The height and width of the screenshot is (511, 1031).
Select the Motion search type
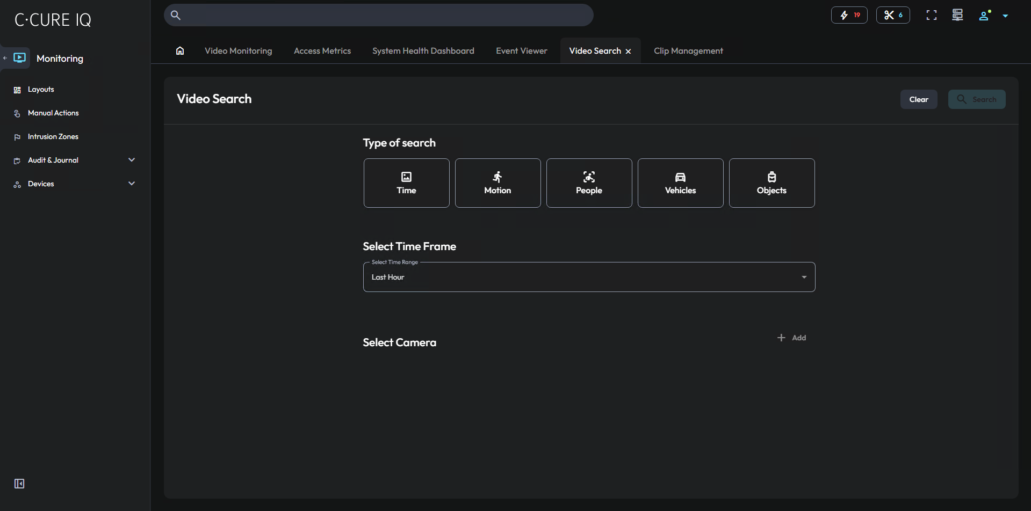click(x=498, y=182)
